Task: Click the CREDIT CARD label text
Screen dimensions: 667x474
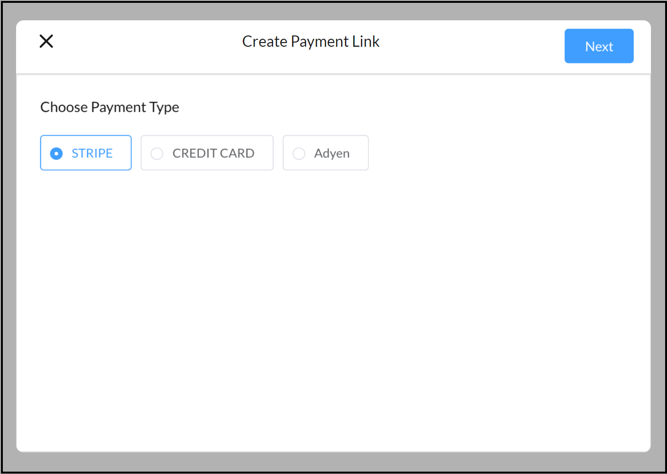Action: (x=214, y=153)
